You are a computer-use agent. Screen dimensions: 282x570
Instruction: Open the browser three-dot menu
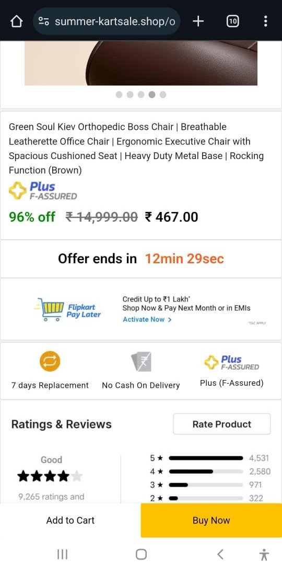pos(266,21)
